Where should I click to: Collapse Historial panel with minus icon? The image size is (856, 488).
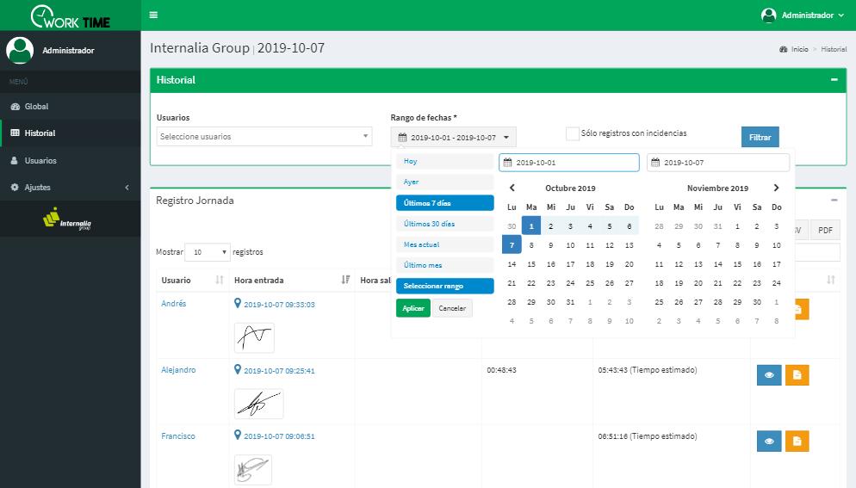point(834,80)
